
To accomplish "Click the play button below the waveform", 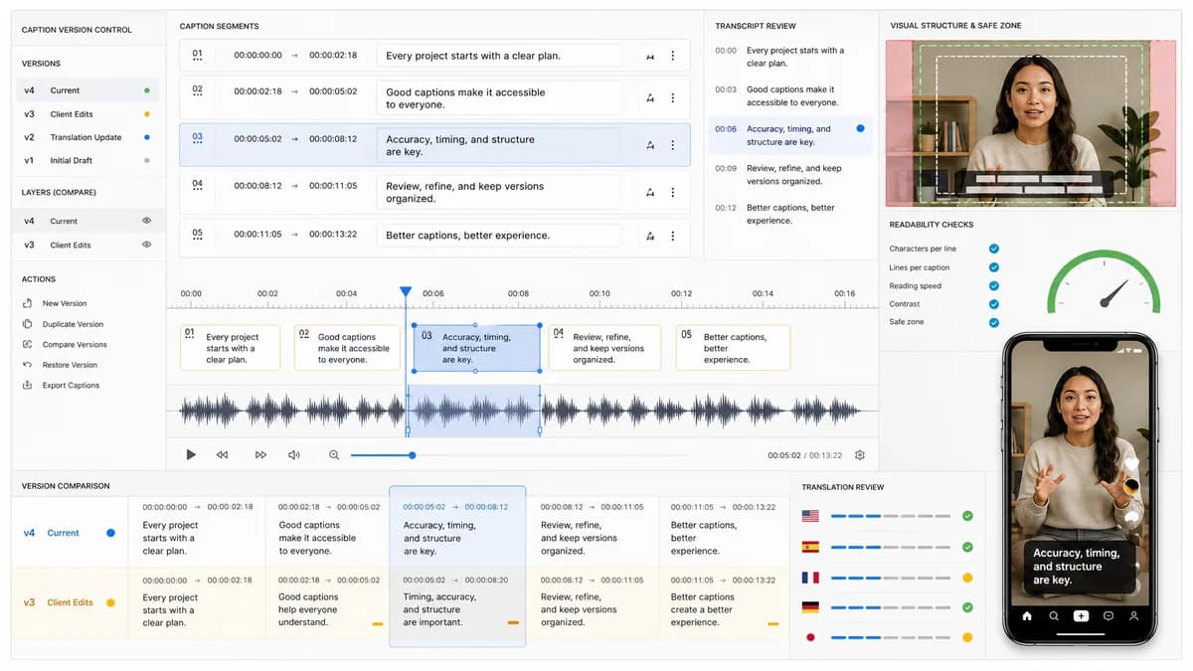I will coord(191,454).
